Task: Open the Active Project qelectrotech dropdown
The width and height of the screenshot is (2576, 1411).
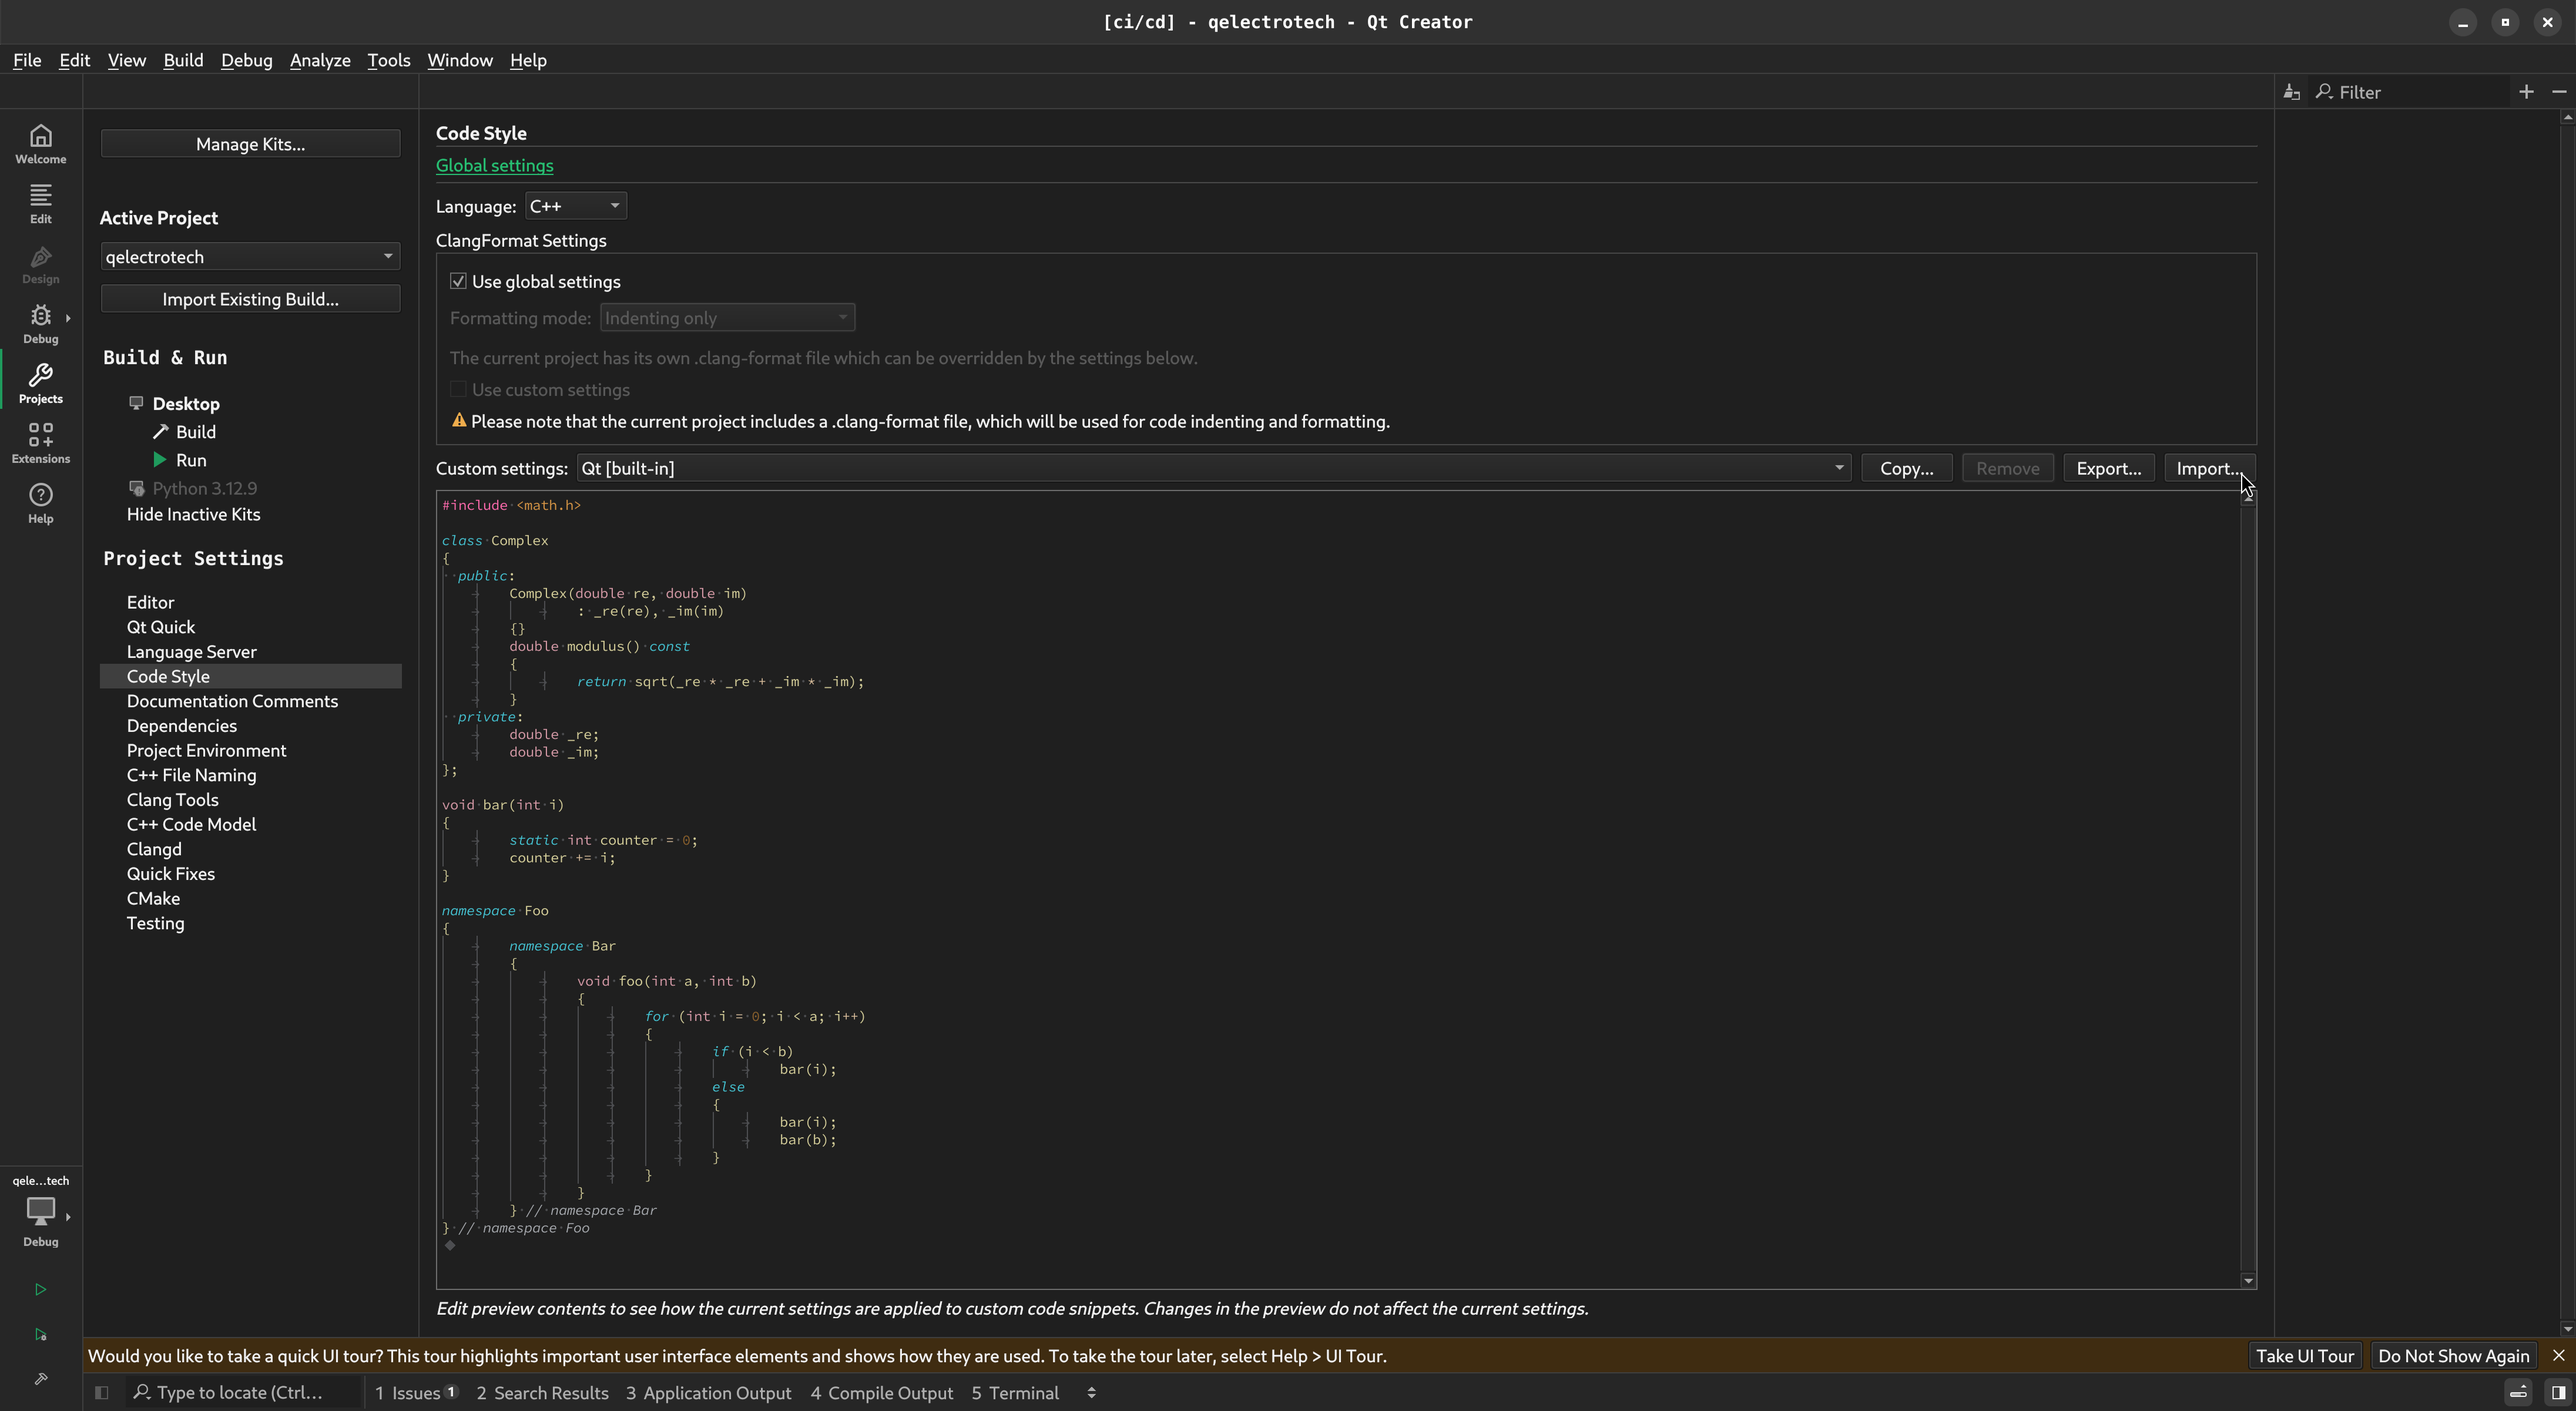Action: point(250,257)
